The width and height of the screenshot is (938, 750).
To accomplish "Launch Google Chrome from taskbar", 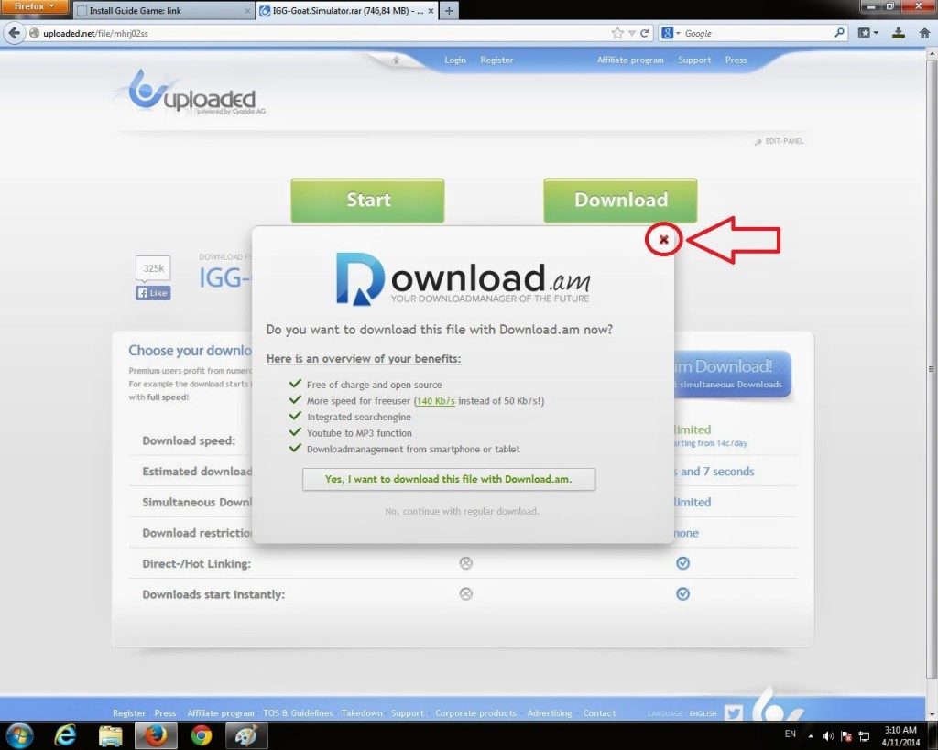I will click(201, 735).
